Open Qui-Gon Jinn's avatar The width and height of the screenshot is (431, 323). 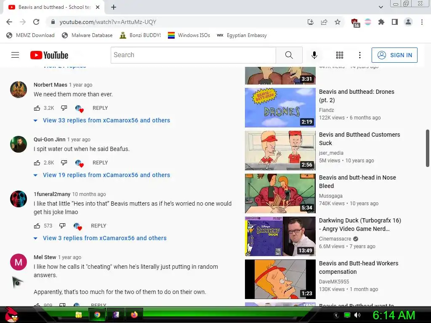coord(19,144)
